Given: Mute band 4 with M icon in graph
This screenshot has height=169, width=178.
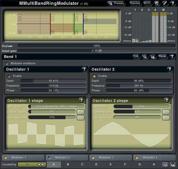Looking at the screenshot, I should 86,15.
